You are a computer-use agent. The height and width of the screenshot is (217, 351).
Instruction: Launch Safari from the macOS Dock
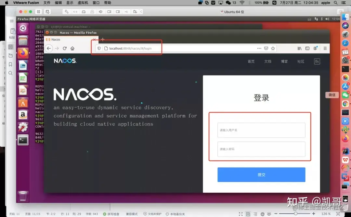[x=345, y=43]
